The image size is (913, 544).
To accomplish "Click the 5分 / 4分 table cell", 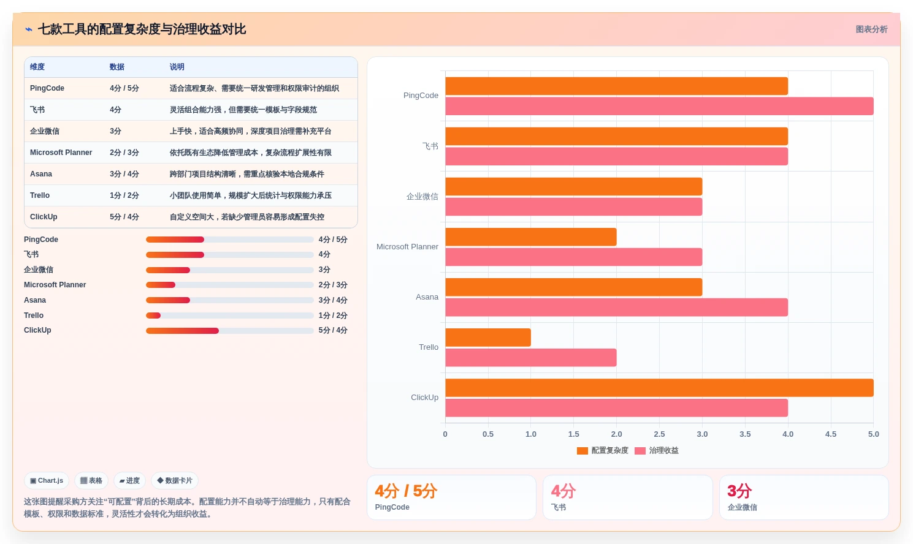I will pos(124,217).
